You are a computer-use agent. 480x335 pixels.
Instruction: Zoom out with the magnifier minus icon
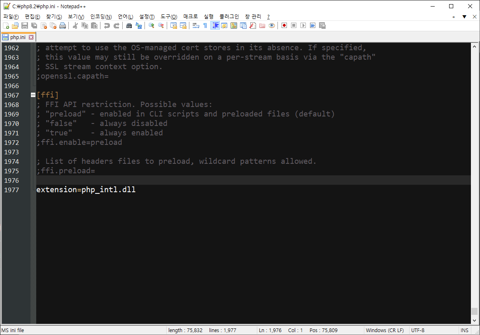point(161,26)
